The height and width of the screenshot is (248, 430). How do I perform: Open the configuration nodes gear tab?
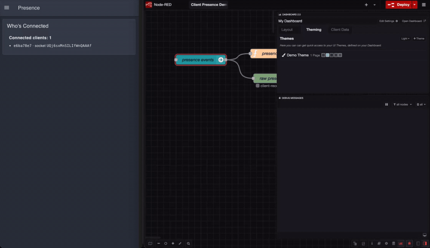[x=386, y=243]
